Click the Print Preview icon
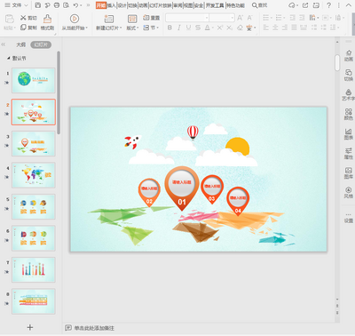The height and width of the screenshot is (336, 355). tap(67, 5)
